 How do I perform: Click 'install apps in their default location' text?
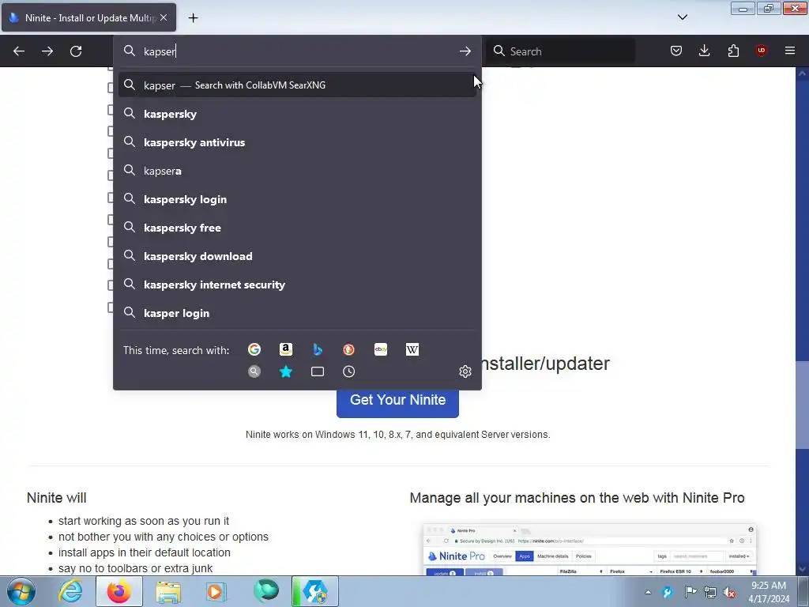(145, 552)
